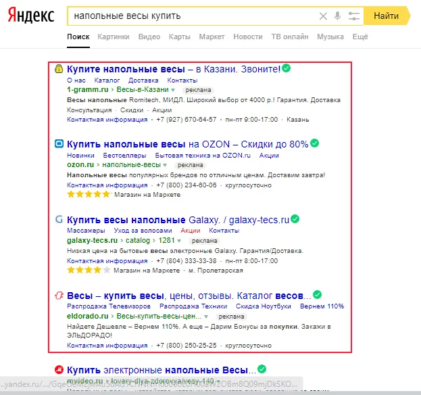Open 'Купите напольные весы – в Казани' result

[x=174, y=69]
